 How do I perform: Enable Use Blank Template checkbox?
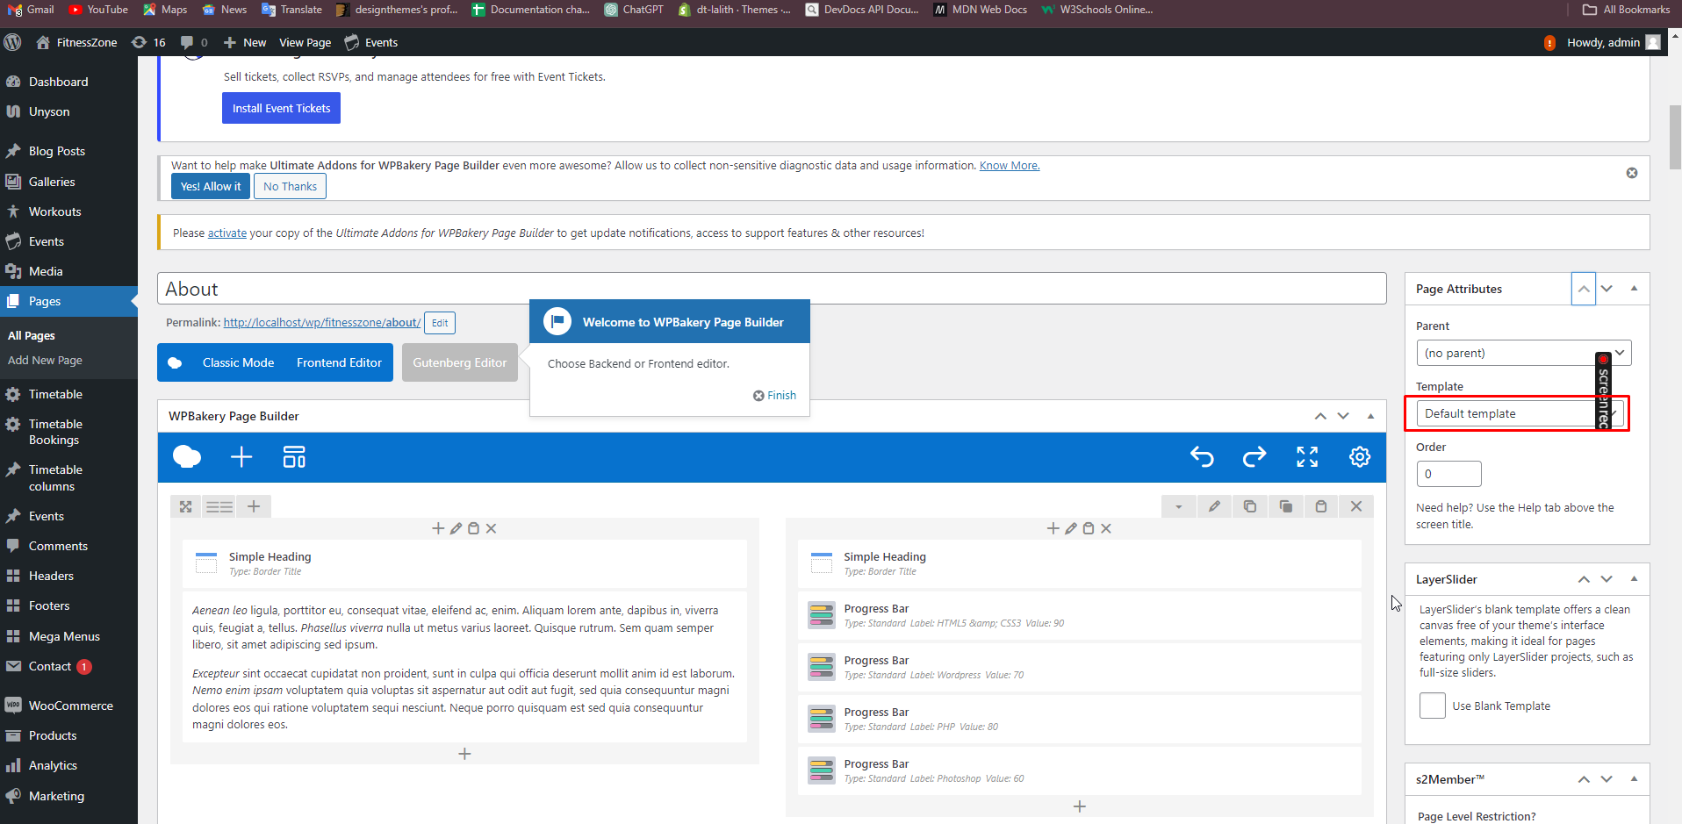[x=1433, y=706]
